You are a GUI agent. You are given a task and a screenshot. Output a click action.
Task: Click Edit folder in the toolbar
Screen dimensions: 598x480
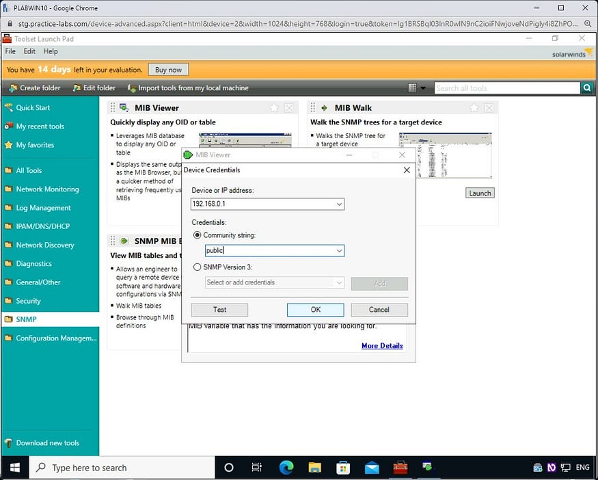coord(94,88)
